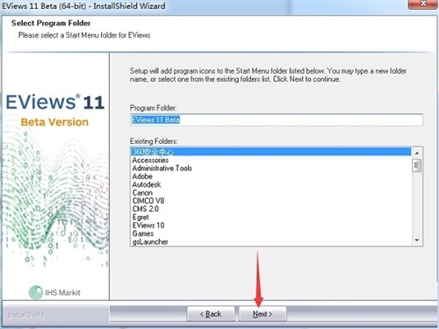Image resolution: width=439 pixels, height=329 pixels.
Task: Pick Egret in the folder list
Action: point(270,218)
